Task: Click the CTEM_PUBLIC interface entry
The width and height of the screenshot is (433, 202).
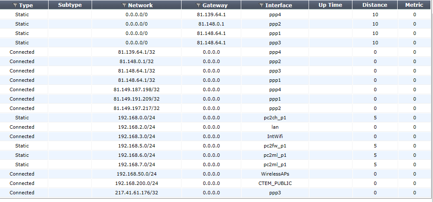Action: click(x=275, y=183)
